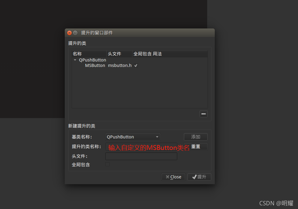Screen dimensions: 298x209
Task: Enable the 全局包含 checkbox
Action: click(107, 164)
